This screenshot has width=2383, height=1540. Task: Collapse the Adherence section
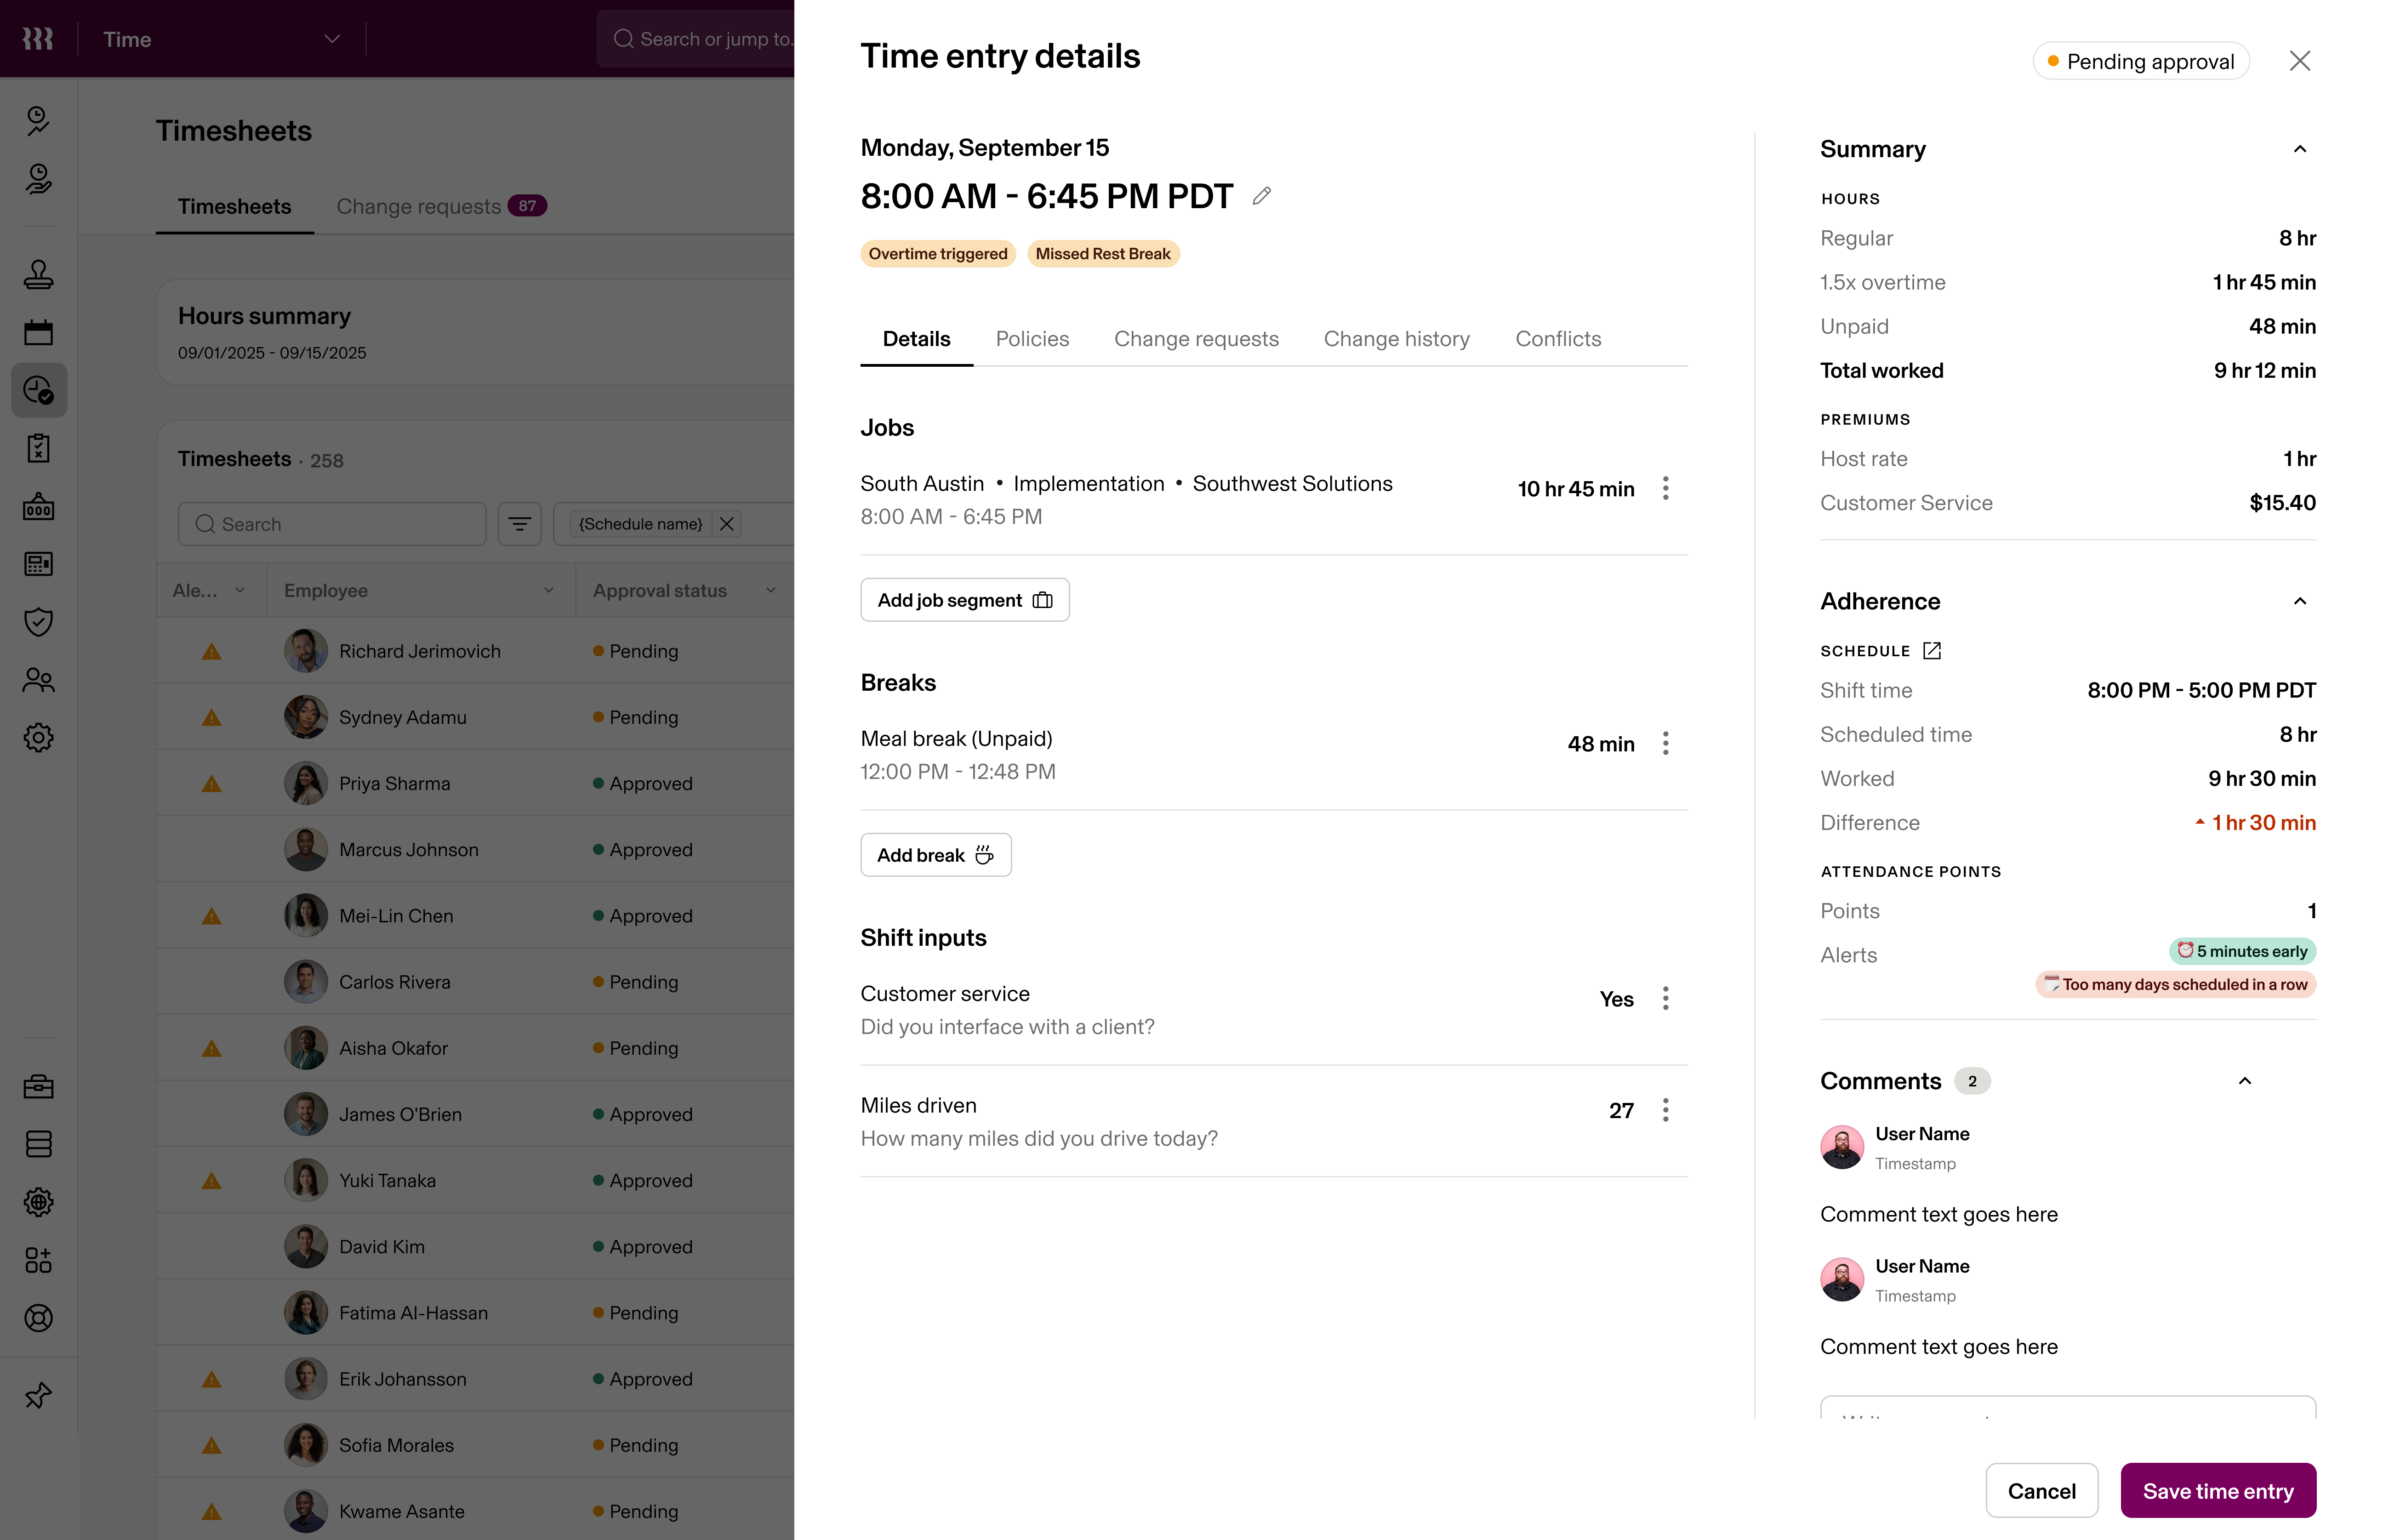click(2300, 601)
